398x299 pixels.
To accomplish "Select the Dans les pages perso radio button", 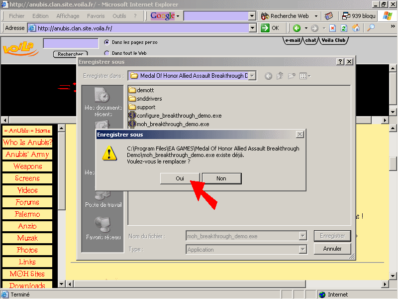I will 107,42.
